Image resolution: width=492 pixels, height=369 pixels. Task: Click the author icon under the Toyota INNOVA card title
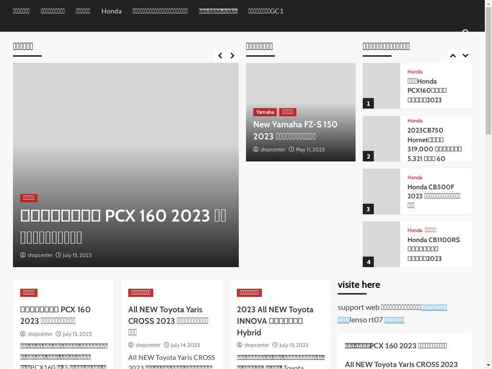(x=240, y=345)
